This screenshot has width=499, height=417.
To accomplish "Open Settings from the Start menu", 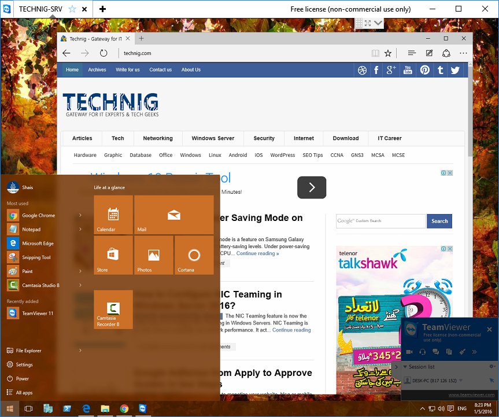I will pyautogui.click(x=20, y=364).
